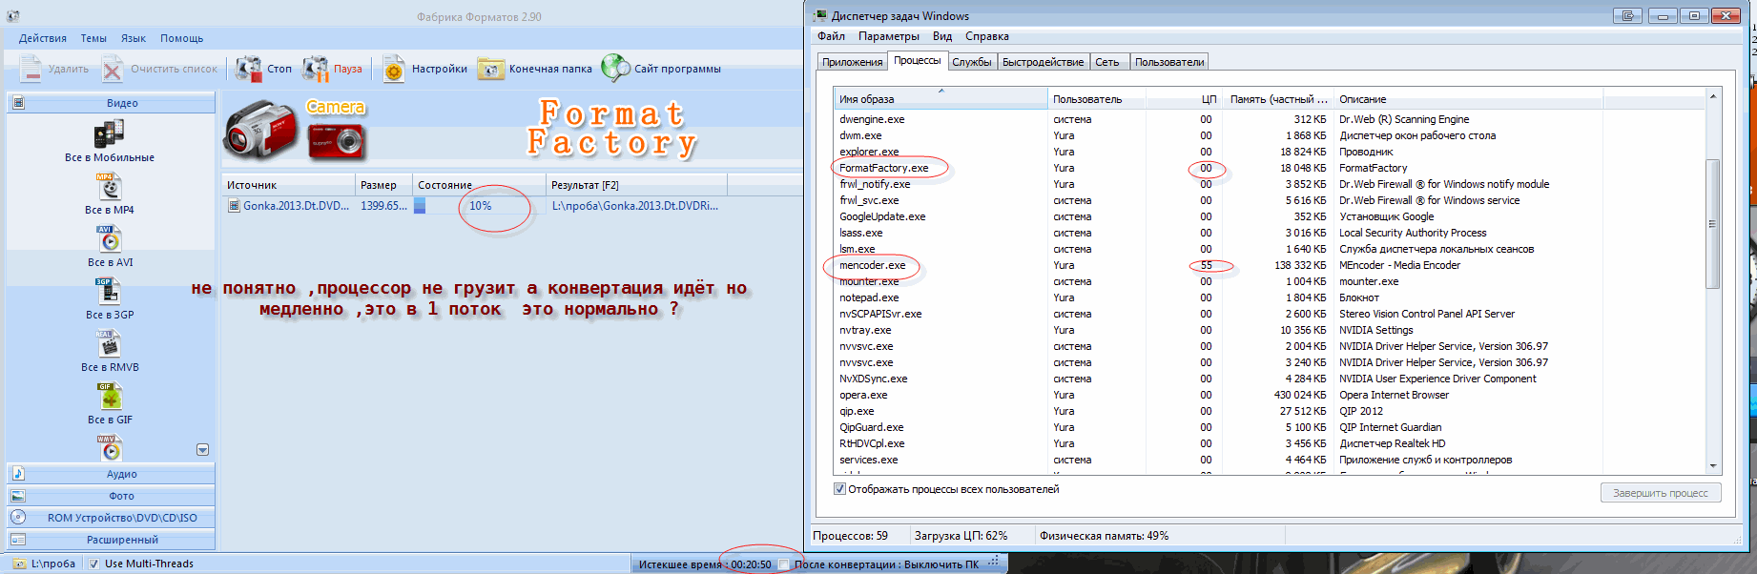Select the Процессы tab
The height and width of the screenshot is (574, 1757).
918,60
